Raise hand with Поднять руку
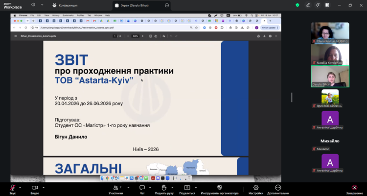Screen dimensions: 367x196 (164, 189)
